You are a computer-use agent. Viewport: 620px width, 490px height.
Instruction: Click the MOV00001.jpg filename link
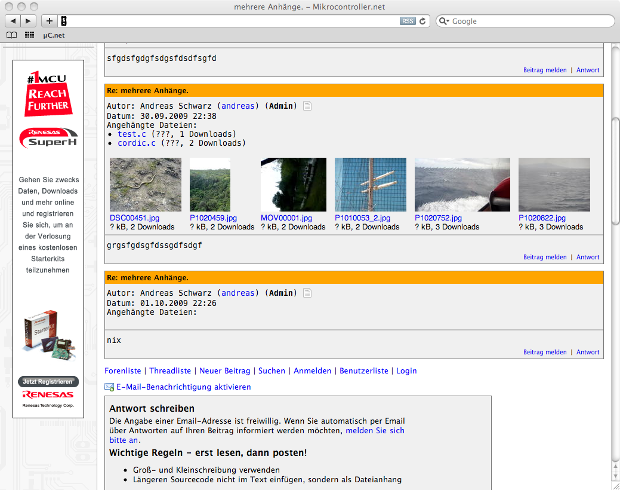pyautogui.click(x=286, y=218)
